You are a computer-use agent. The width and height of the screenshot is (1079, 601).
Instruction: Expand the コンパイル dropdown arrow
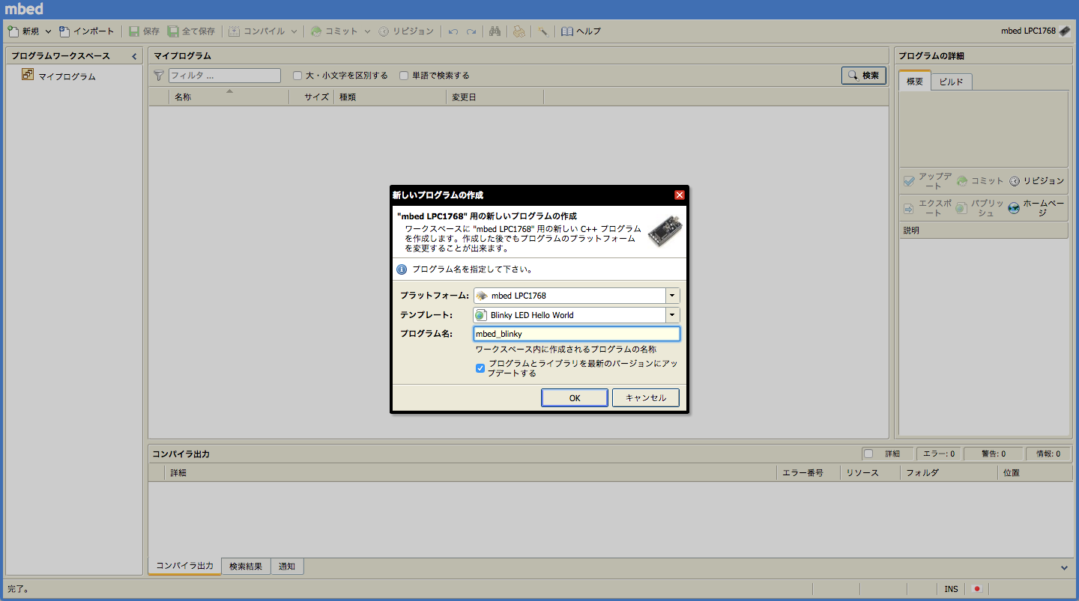pos(294,31)
